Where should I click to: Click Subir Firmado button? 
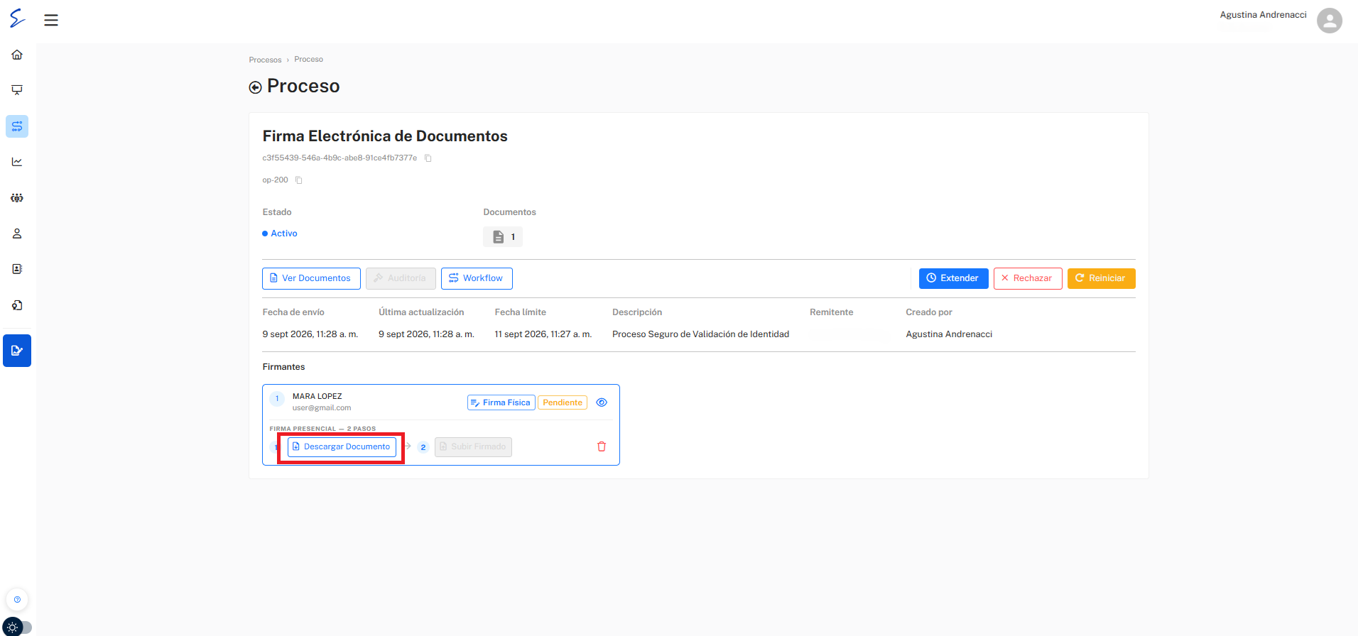click(473, 446)
